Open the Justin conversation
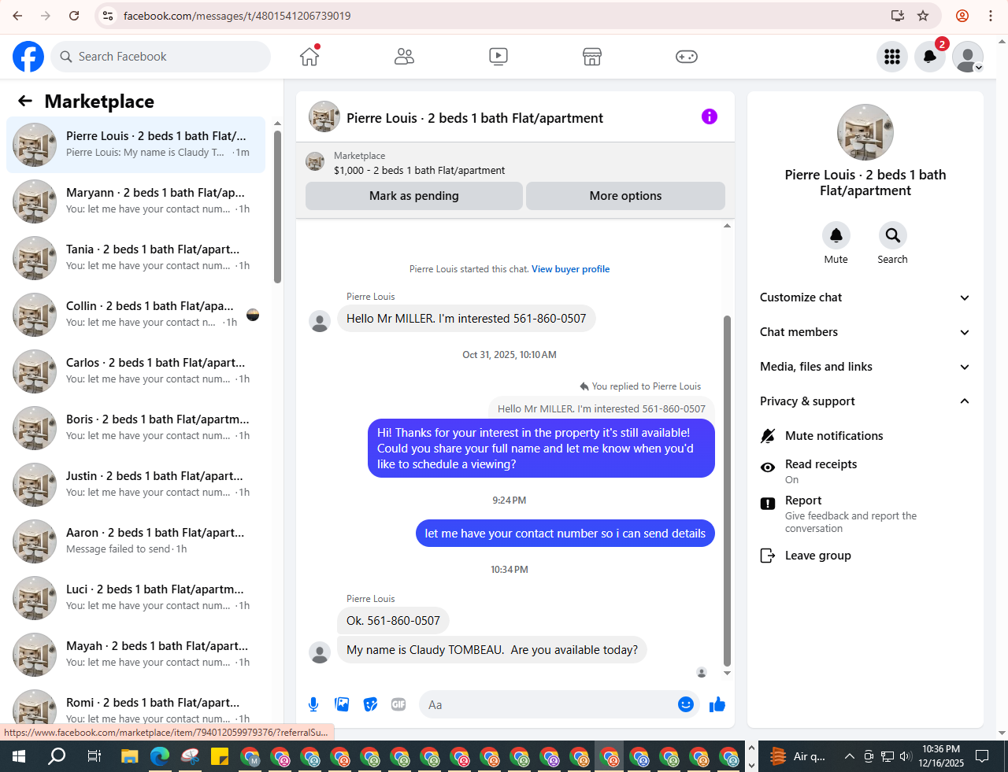This screenshot has width=1008, height=772. pyautogui.click(x=135, y=485)
